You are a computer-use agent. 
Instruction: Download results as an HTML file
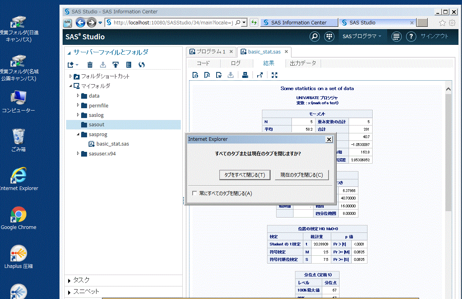click(x=195, y=75)
